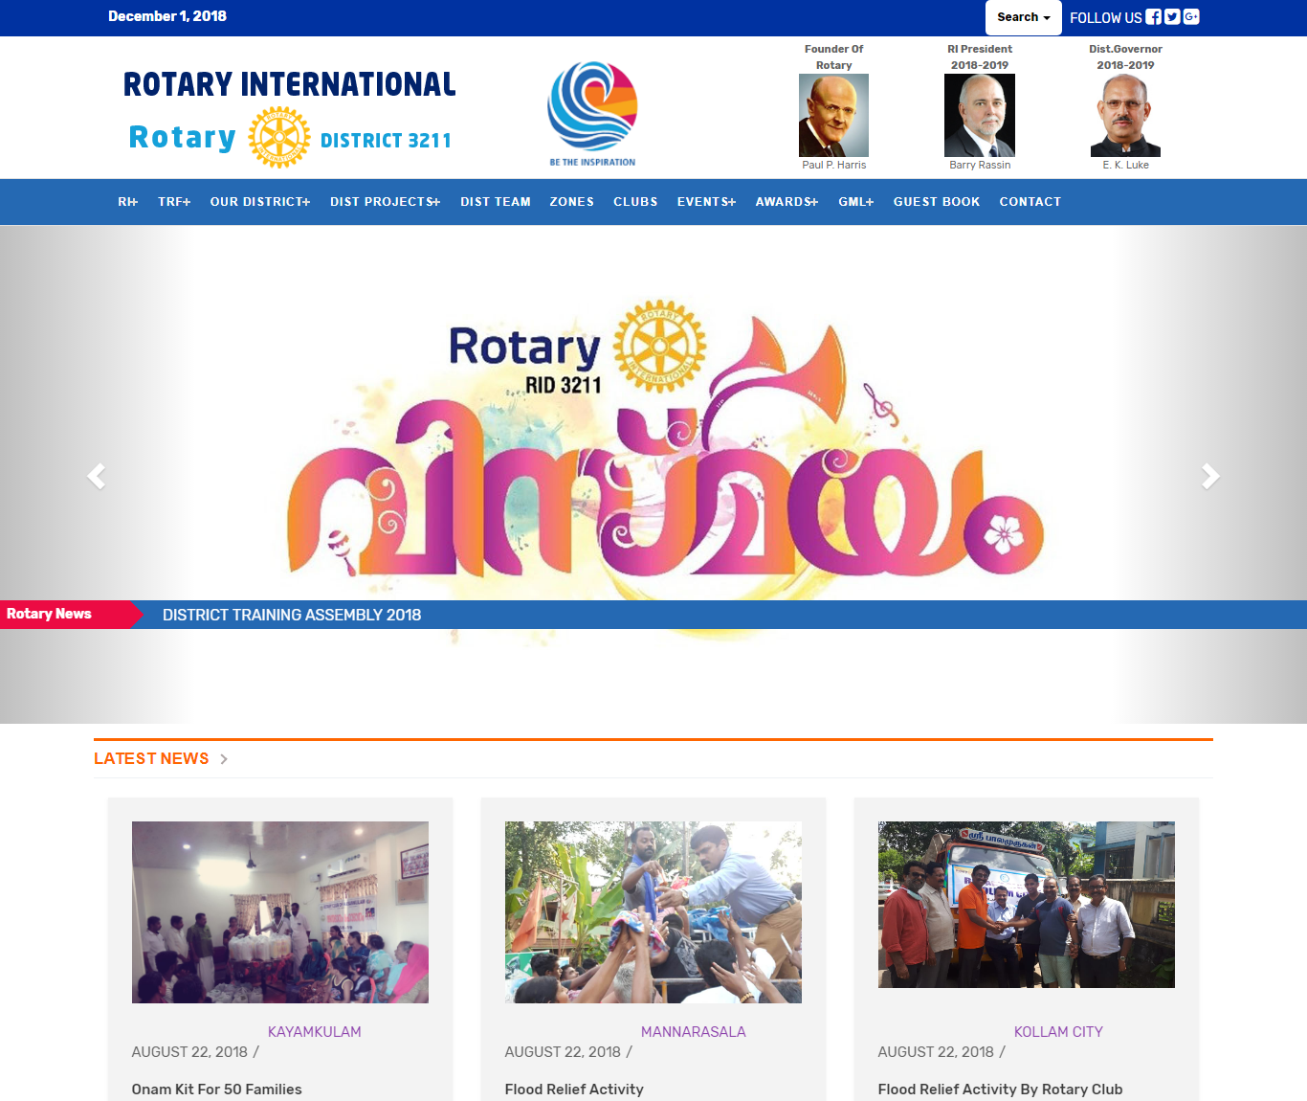Viewport: 1307px width, 1101px height.
Task: Open the Contact page
Action: click(1030, 202)
